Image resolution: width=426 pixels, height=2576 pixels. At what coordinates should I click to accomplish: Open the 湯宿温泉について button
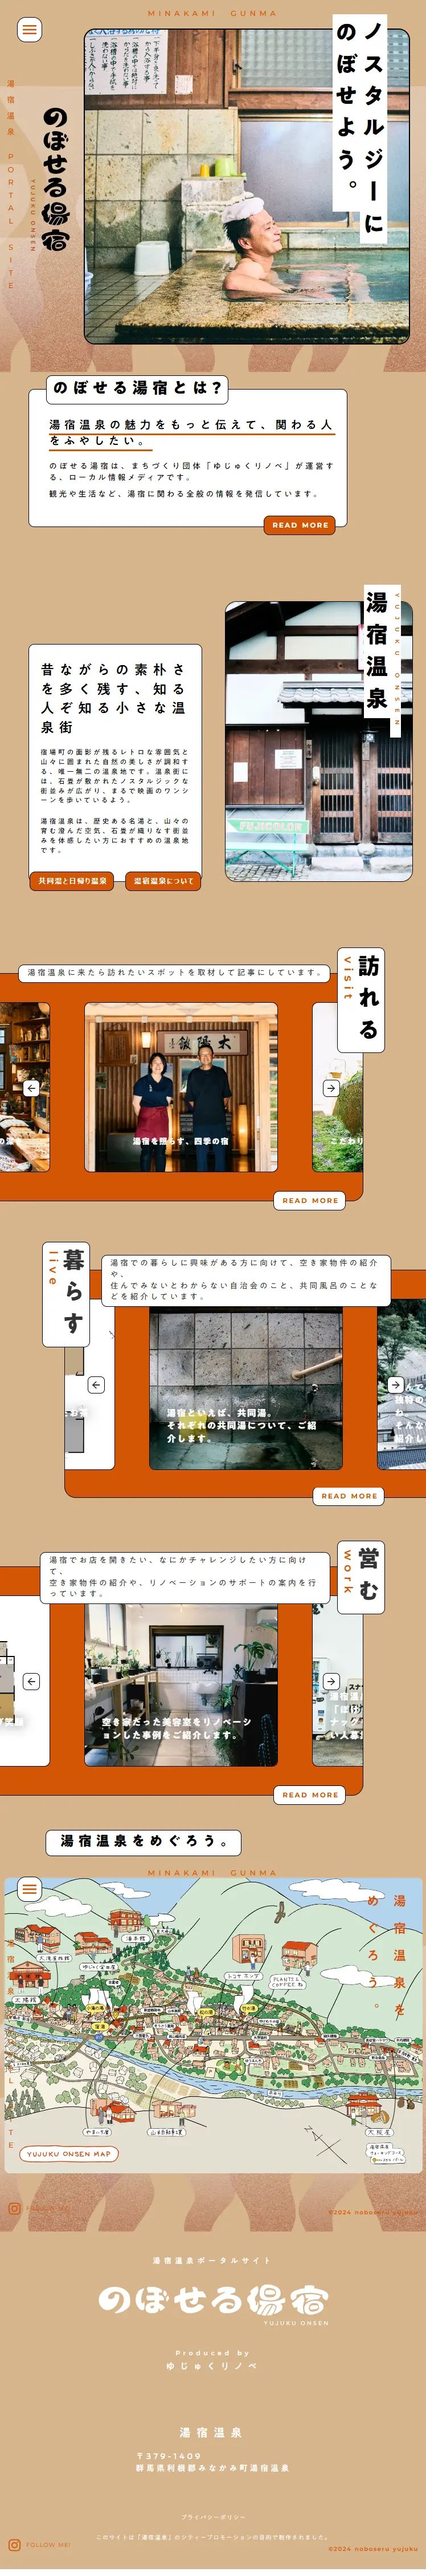(x=163, y=881)
